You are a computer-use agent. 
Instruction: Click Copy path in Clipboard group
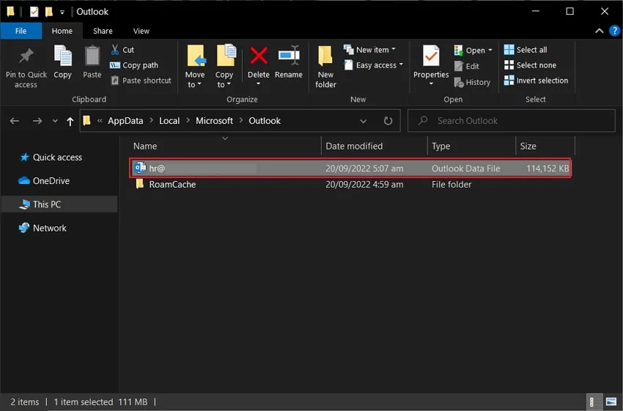pyautogui.click(x=134, y=65)
